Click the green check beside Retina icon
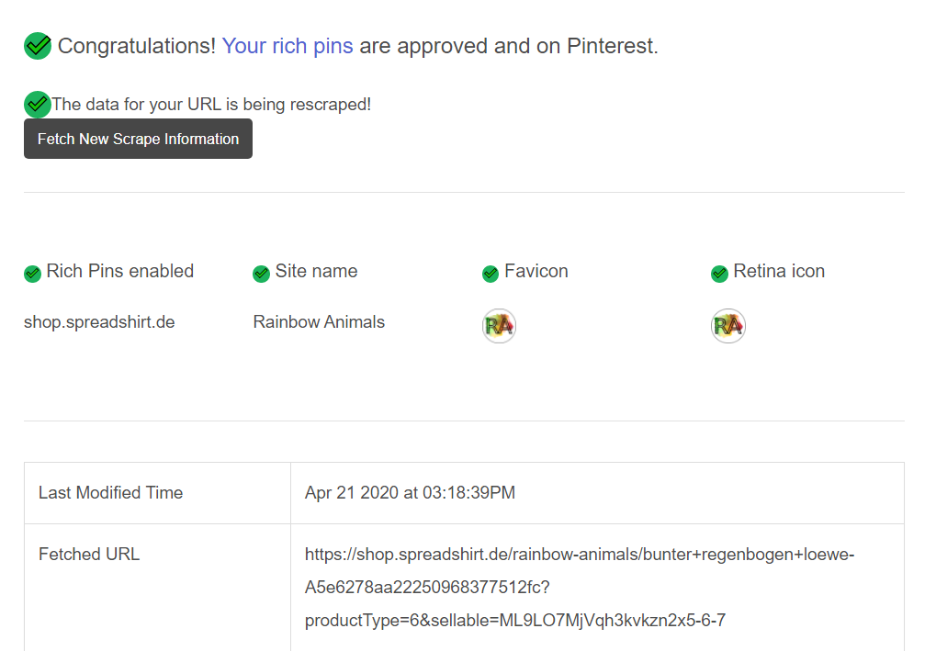 pos(719,273)
